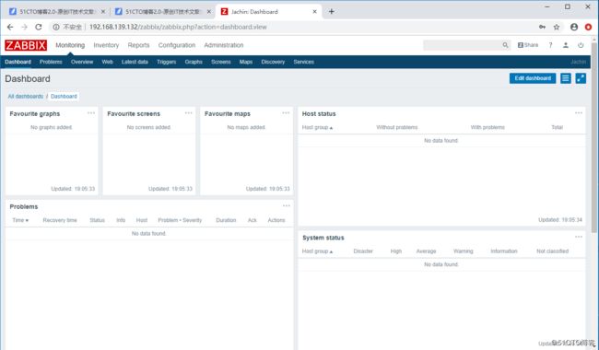Open the user profile icon

566,45
